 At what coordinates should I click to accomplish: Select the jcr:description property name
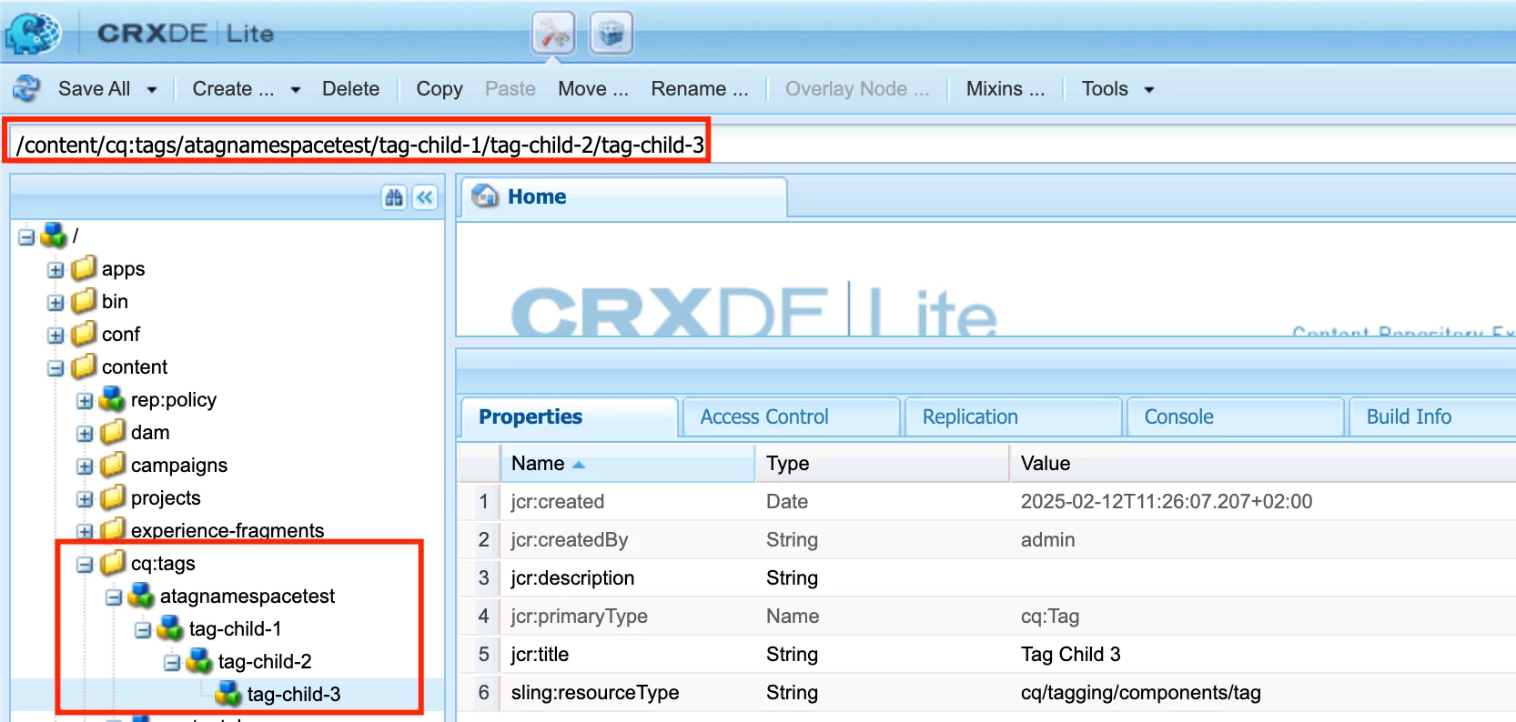click(572, 578)
